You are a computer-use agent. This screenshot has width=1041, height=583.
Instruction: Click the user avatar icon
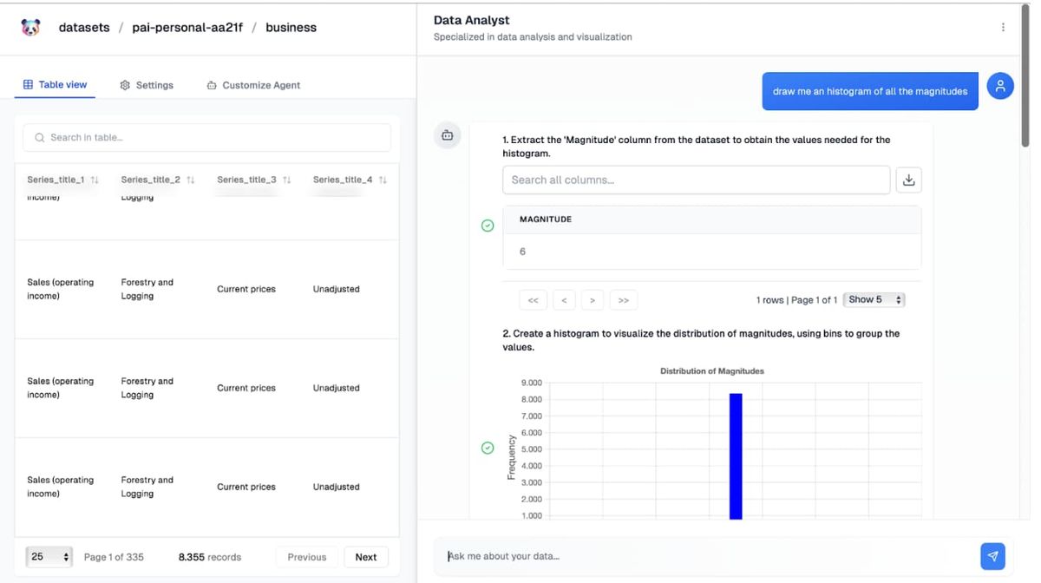1000,86
